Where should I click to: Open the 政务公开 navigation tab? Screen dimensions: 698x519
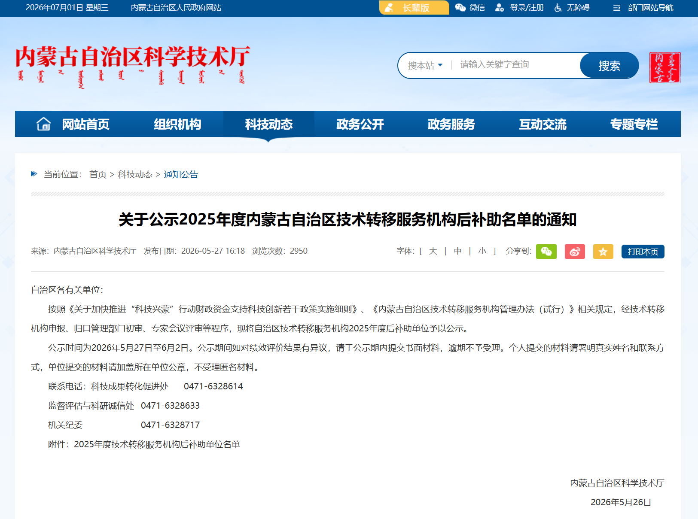click(360, 124)
